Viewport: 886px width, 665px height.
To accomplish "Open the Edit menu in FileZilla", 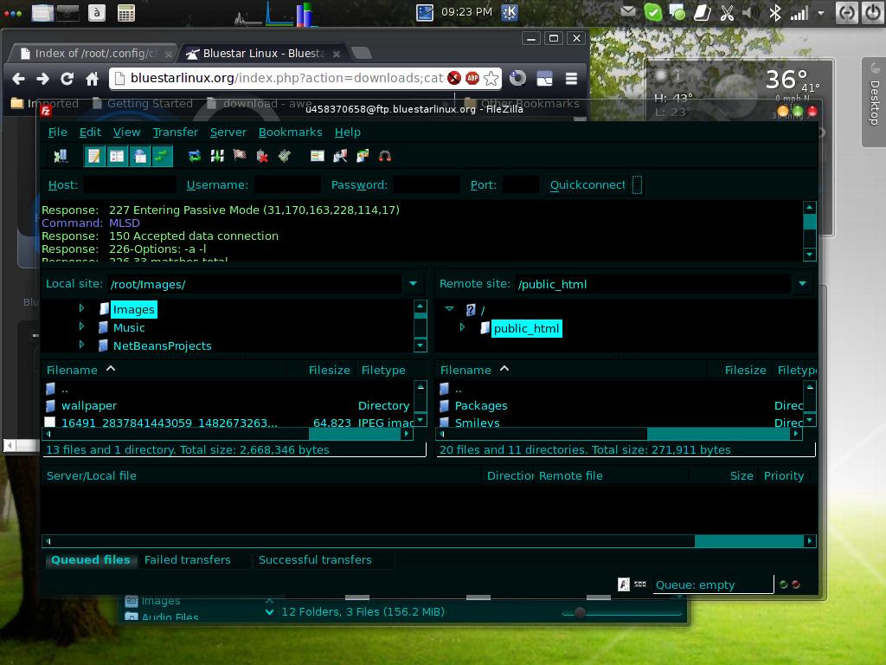I will point(90,132).
